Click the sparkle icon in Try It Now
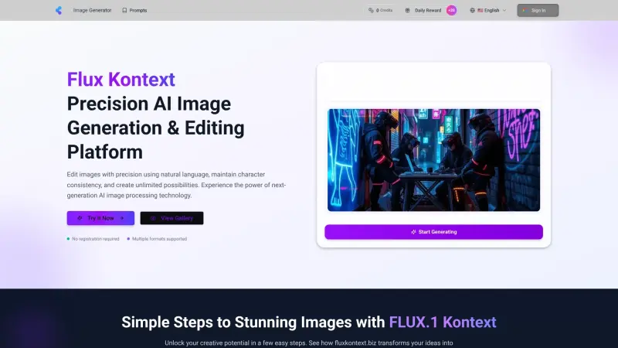618x348 pixels. click(x=80, y=218)
